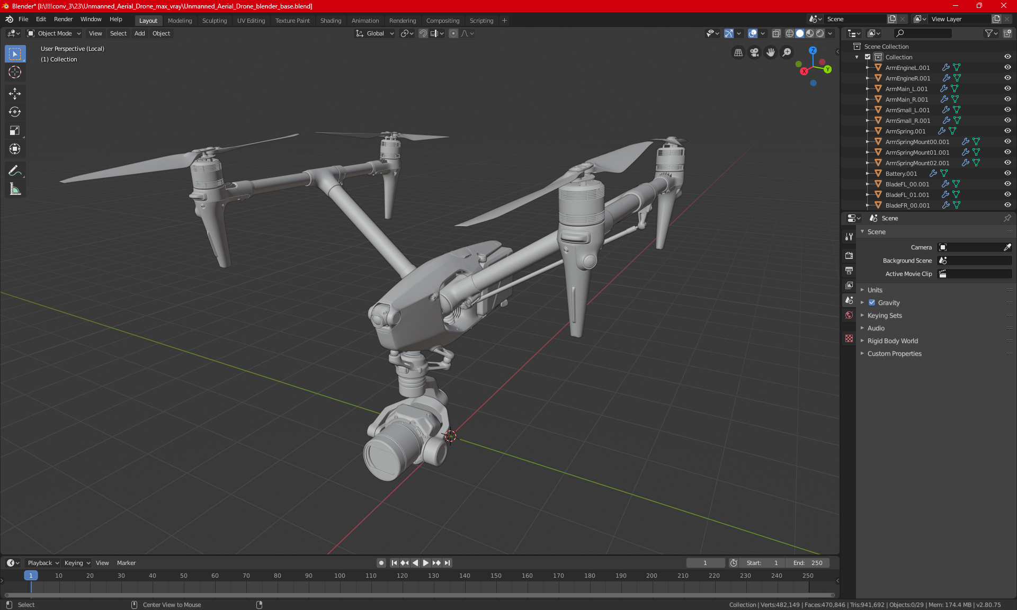The width and height of the screenshot is (1017, 610).
Task: Switch to Wireframe viewport shading
Action: coord(789,33)
